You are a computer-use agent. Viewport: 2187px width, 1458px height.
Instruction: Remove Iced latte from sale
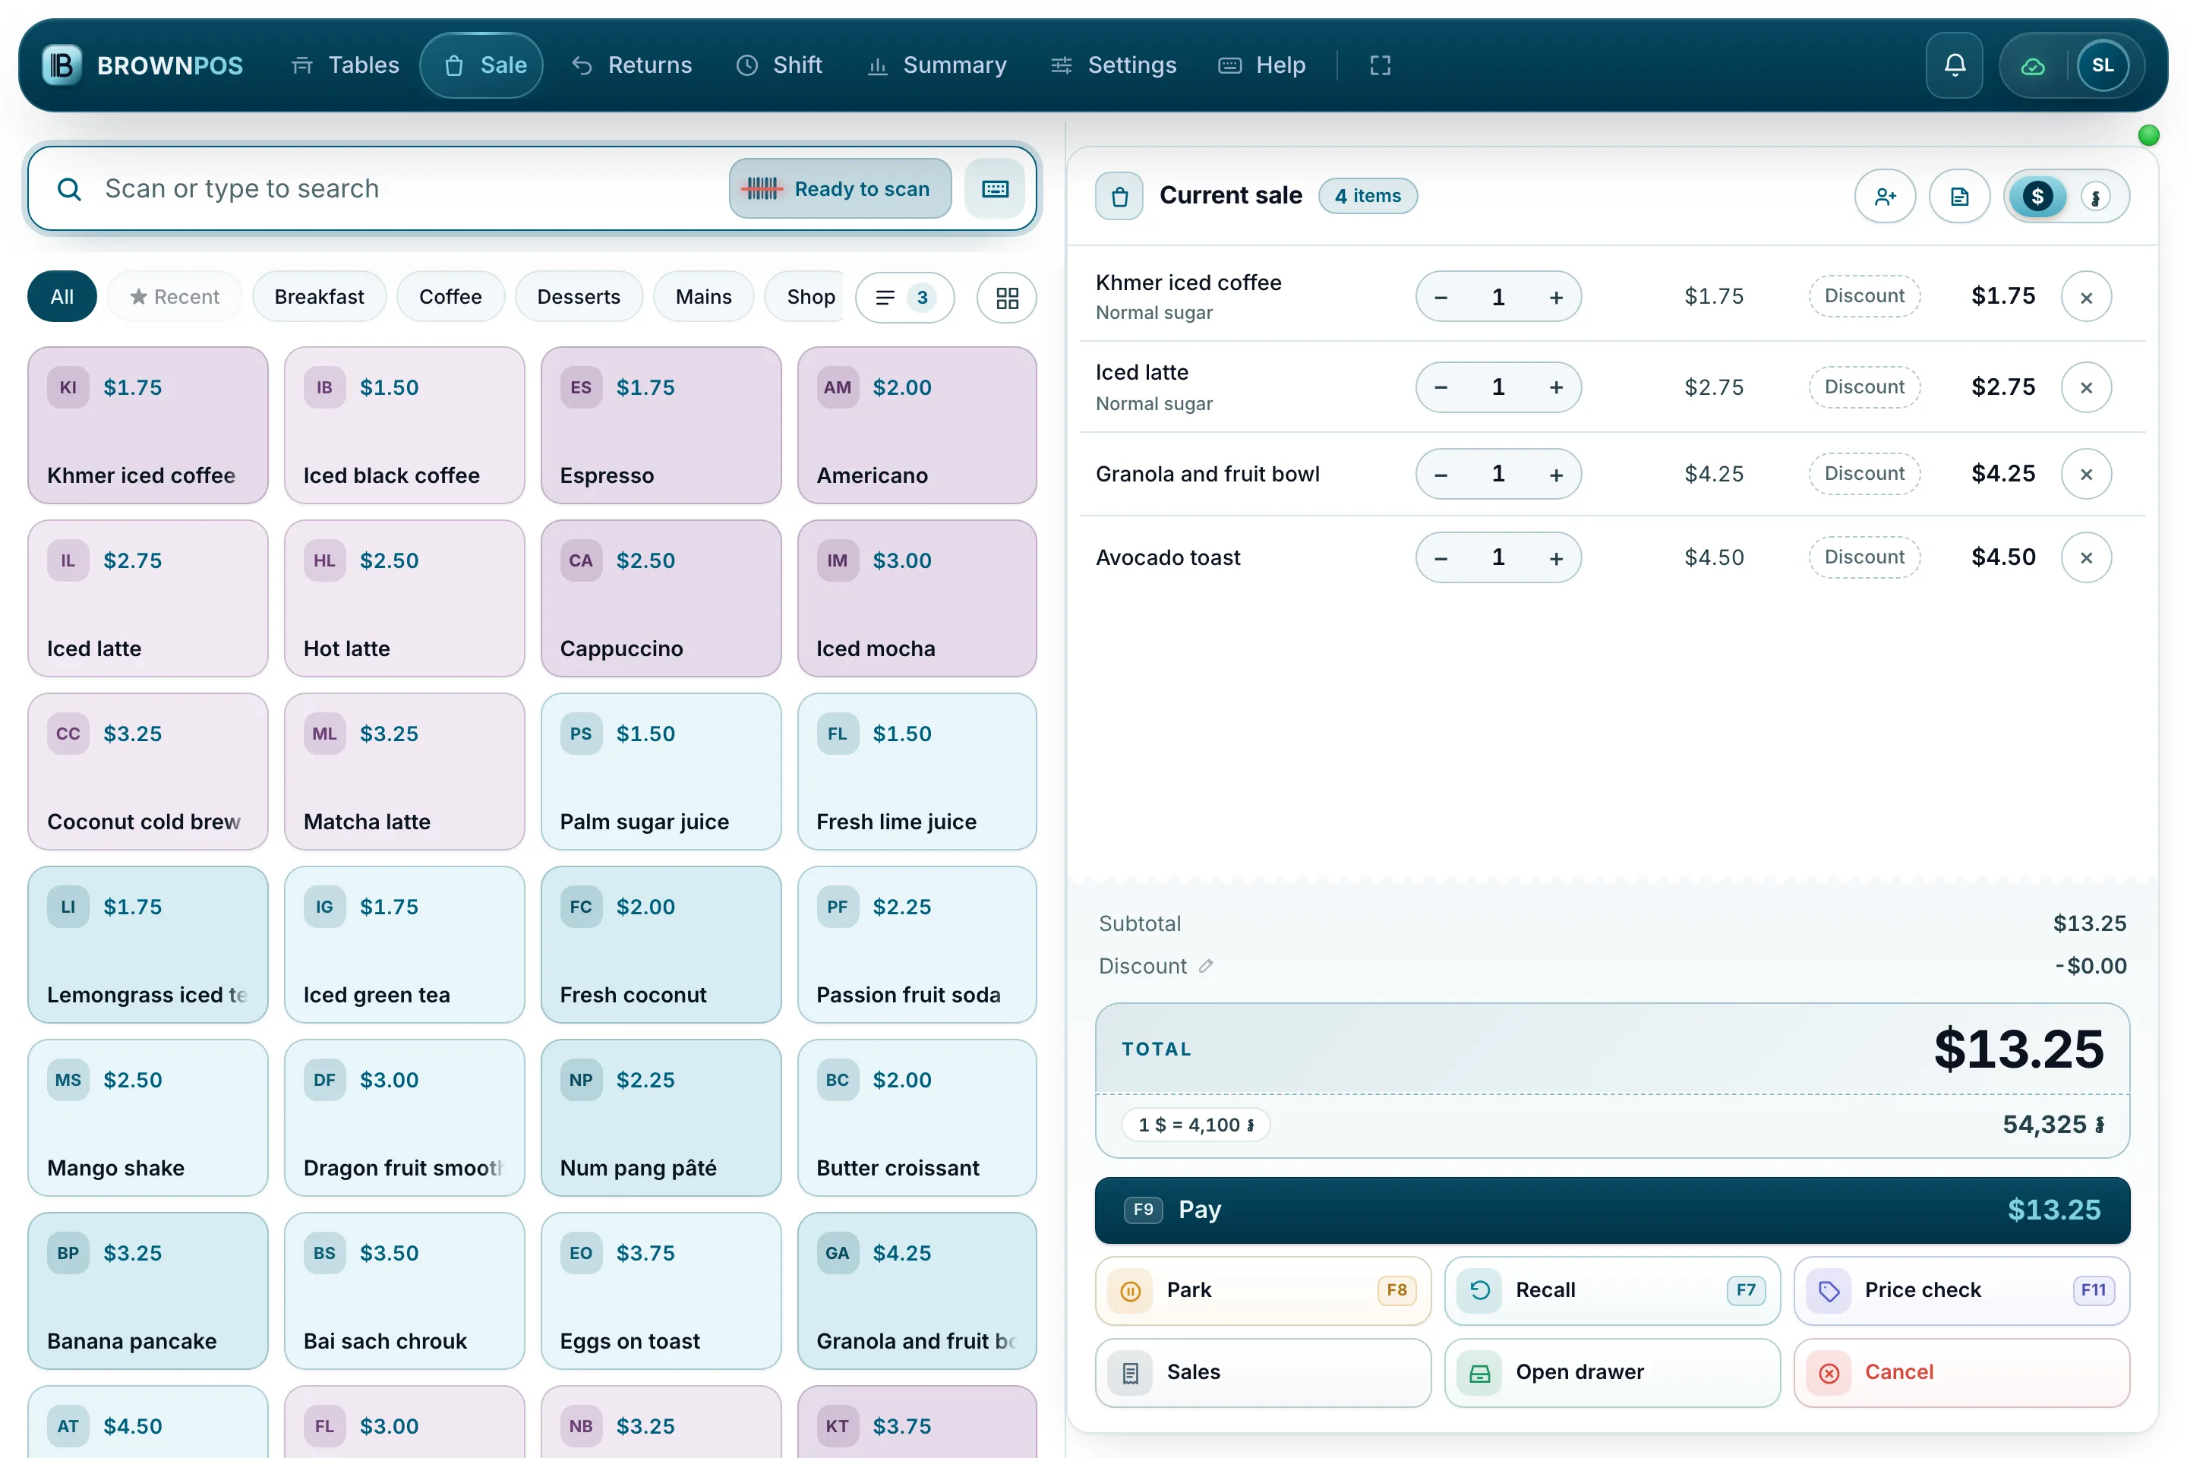tap(2087, 388)
